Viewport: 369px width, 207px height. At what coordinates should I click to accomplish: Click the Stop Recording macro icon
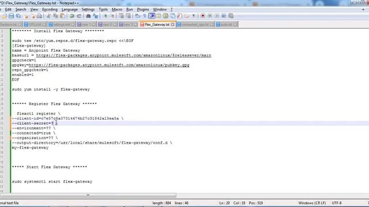click(x=210, y=16)
